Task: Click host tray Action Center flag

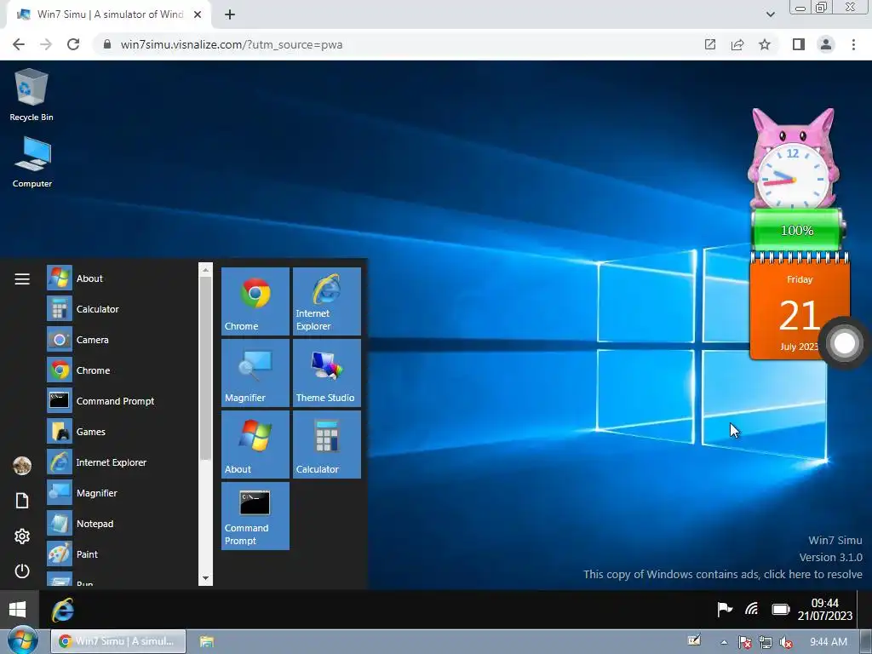Action: 744,642
